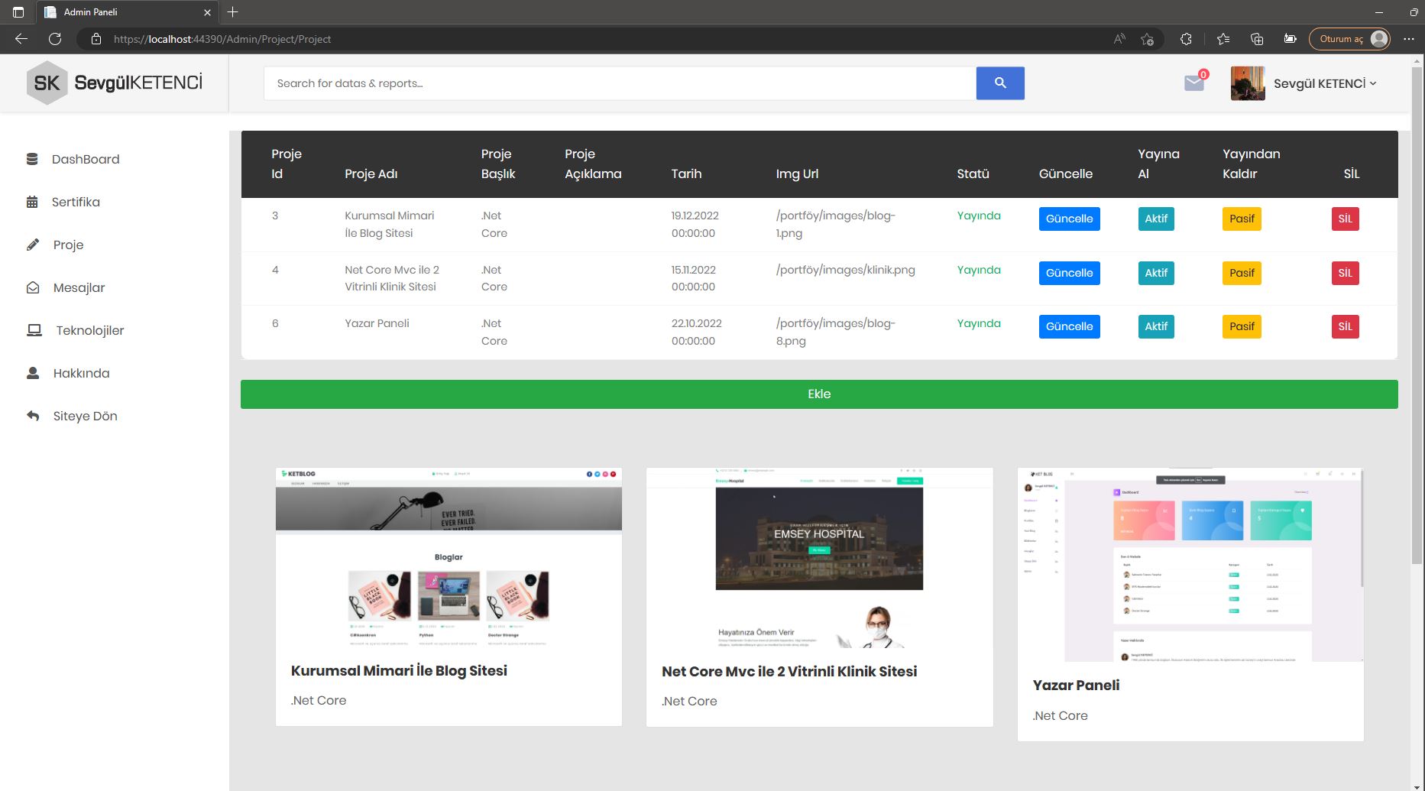Open the browser settings three-dots menu
The height and width of the screenshot is (791, 1425).
tap(1409, 39)
